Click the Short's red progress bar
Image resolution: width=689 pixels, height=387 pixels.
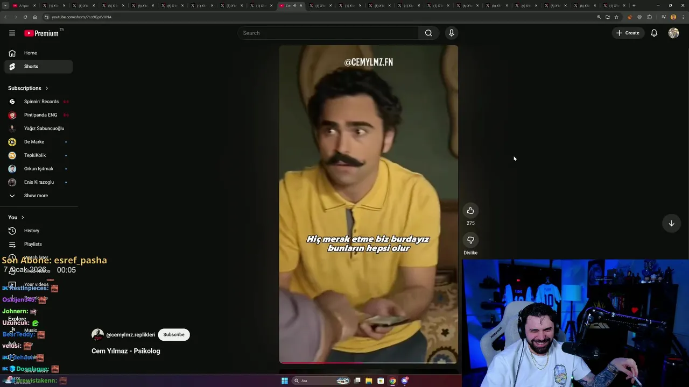point(321,362)
